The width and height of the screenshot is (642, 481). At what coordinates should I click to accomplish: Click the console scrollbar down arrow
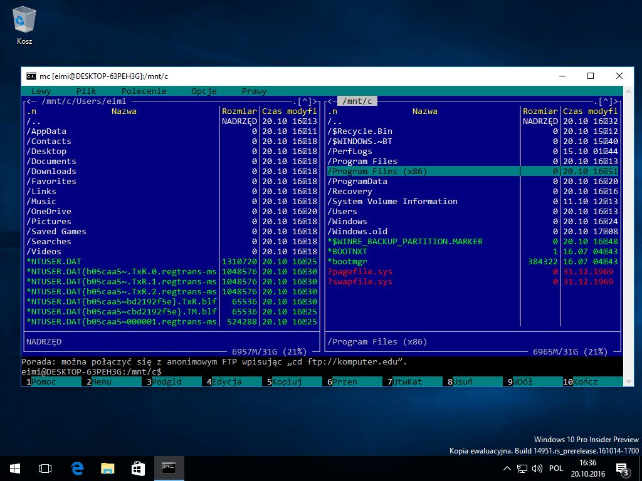point(628,381)
